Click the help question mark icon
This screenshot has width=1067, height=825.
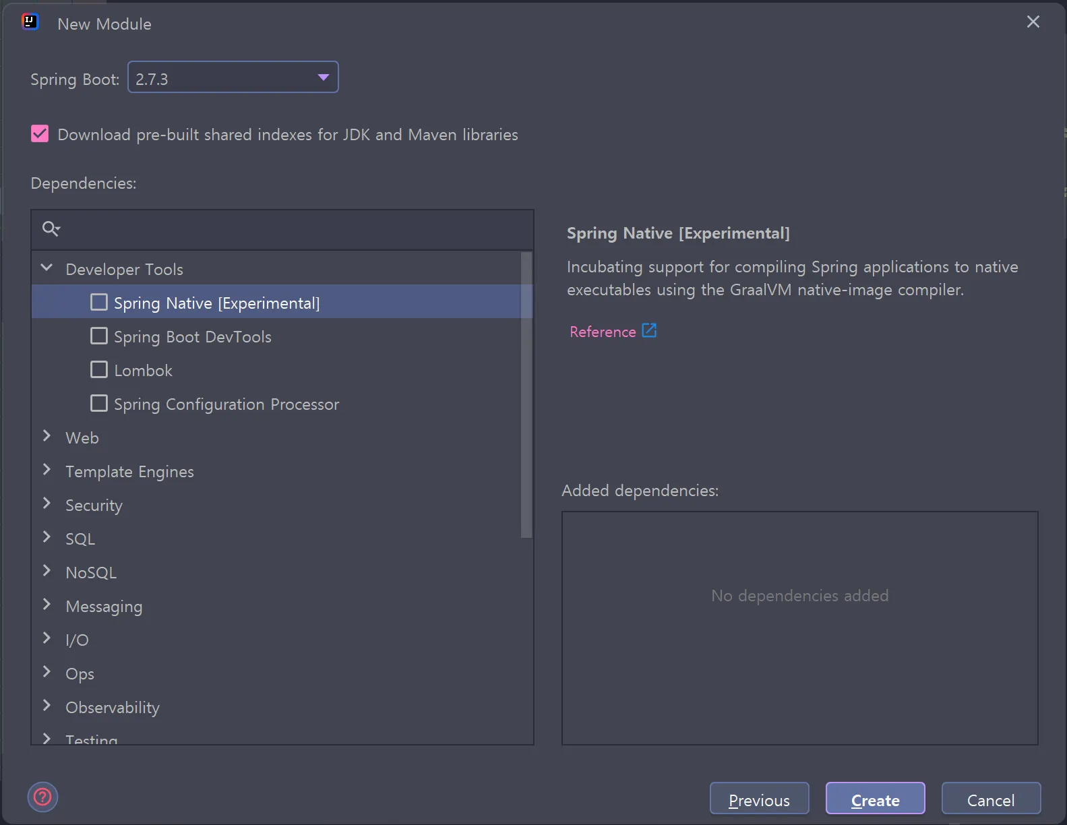click(42, 797)
